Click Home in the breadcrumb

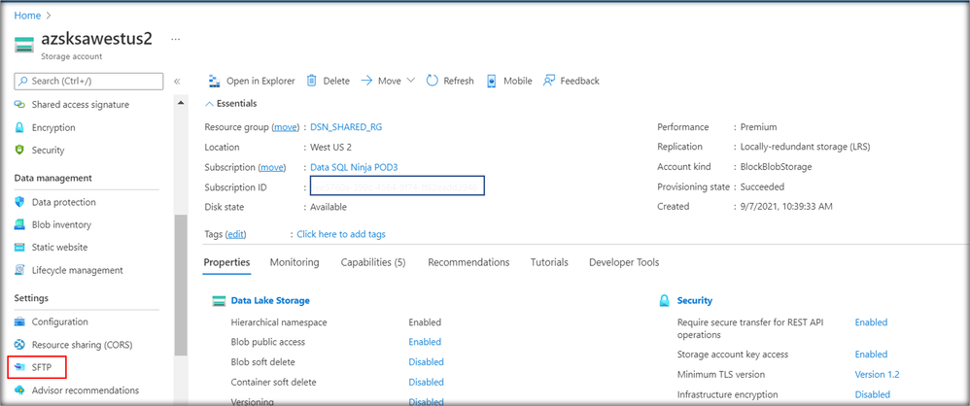(x=27, y=16)
